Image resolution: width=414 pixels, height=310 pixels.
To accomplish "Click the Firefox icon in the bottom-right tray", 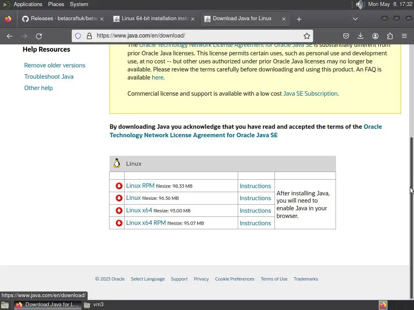I will click(x=383, y=305).
